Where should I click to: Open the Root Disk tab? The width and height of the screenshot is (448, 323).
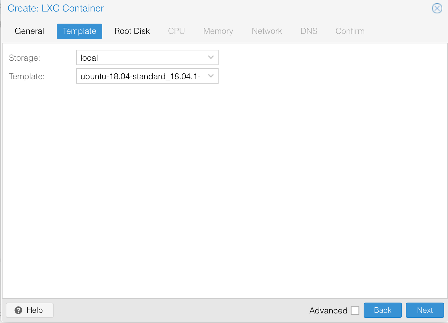132,31
